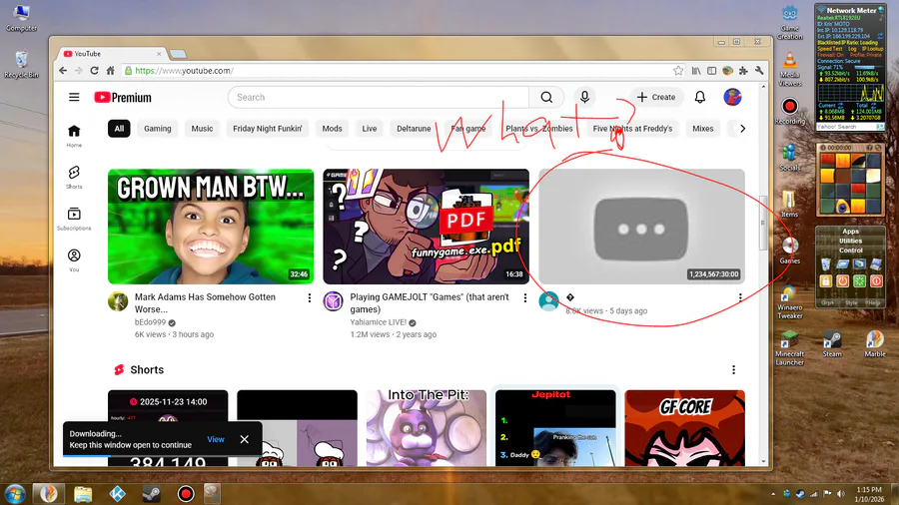The width and height of the screenshot is (899, 505).
Task: Open the notifications bell
Action: pyautogui.click(x=700, y=98)
